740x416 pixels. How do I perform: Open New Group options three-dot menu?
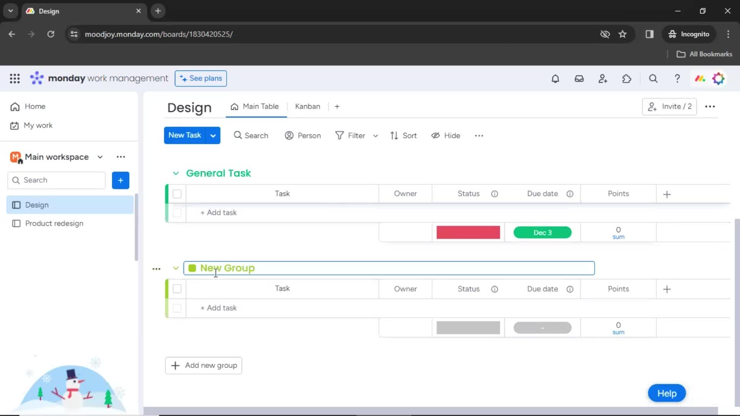(x=156, y=268)
